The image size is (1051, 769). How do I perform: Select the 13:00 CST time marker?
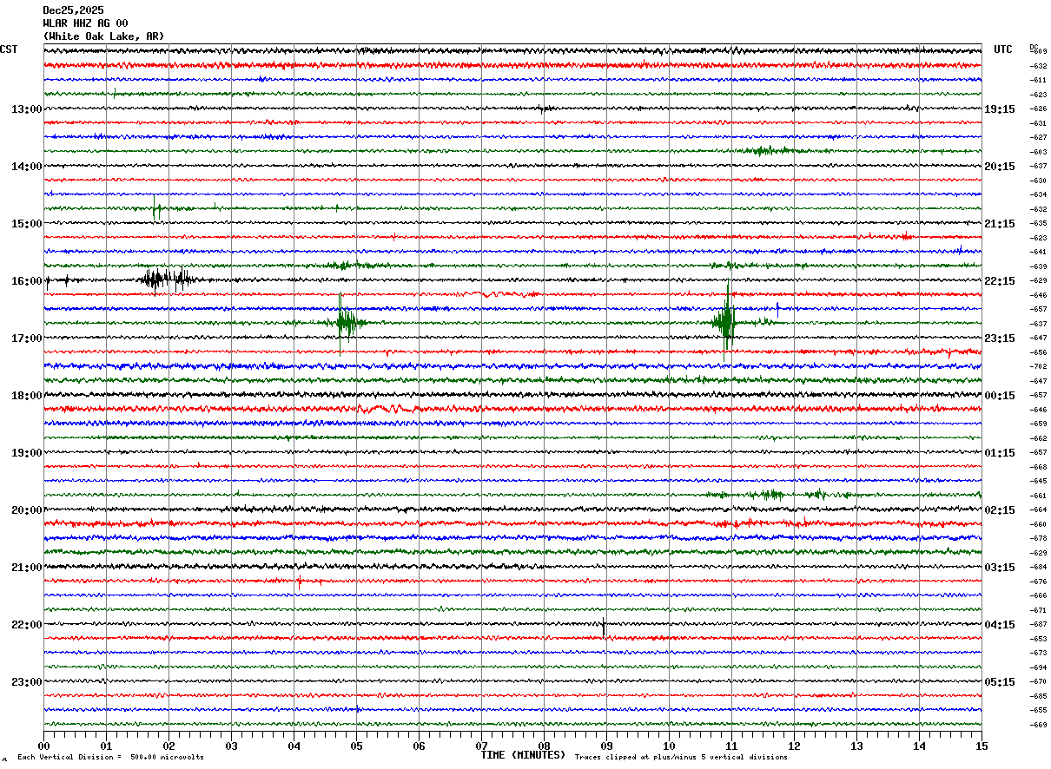[26, 109]
